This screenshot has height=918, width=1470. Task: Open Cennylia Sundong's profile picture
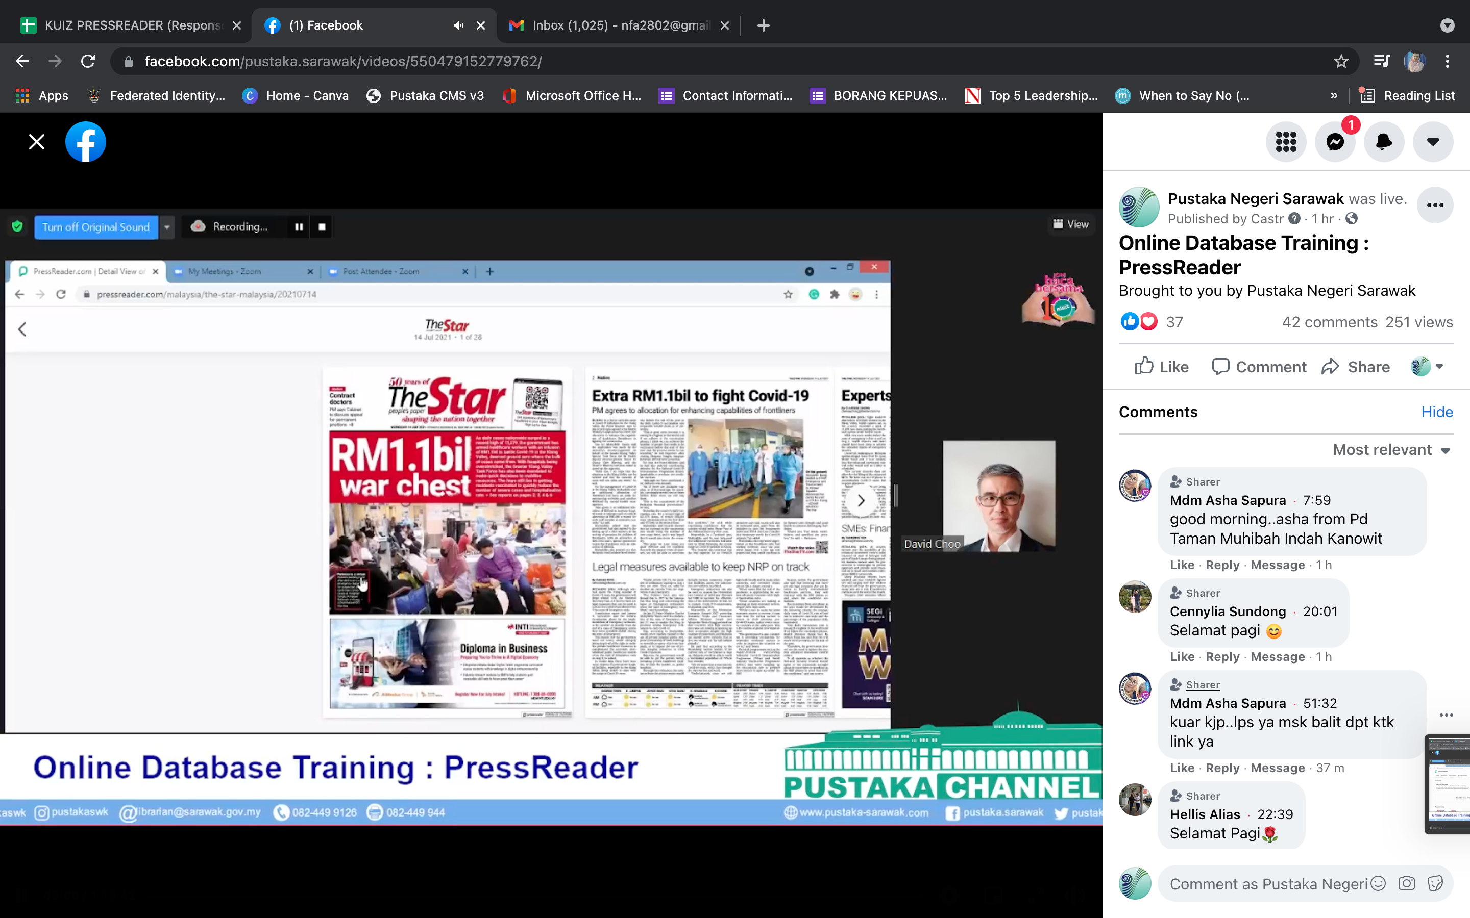pos(1135,597)
